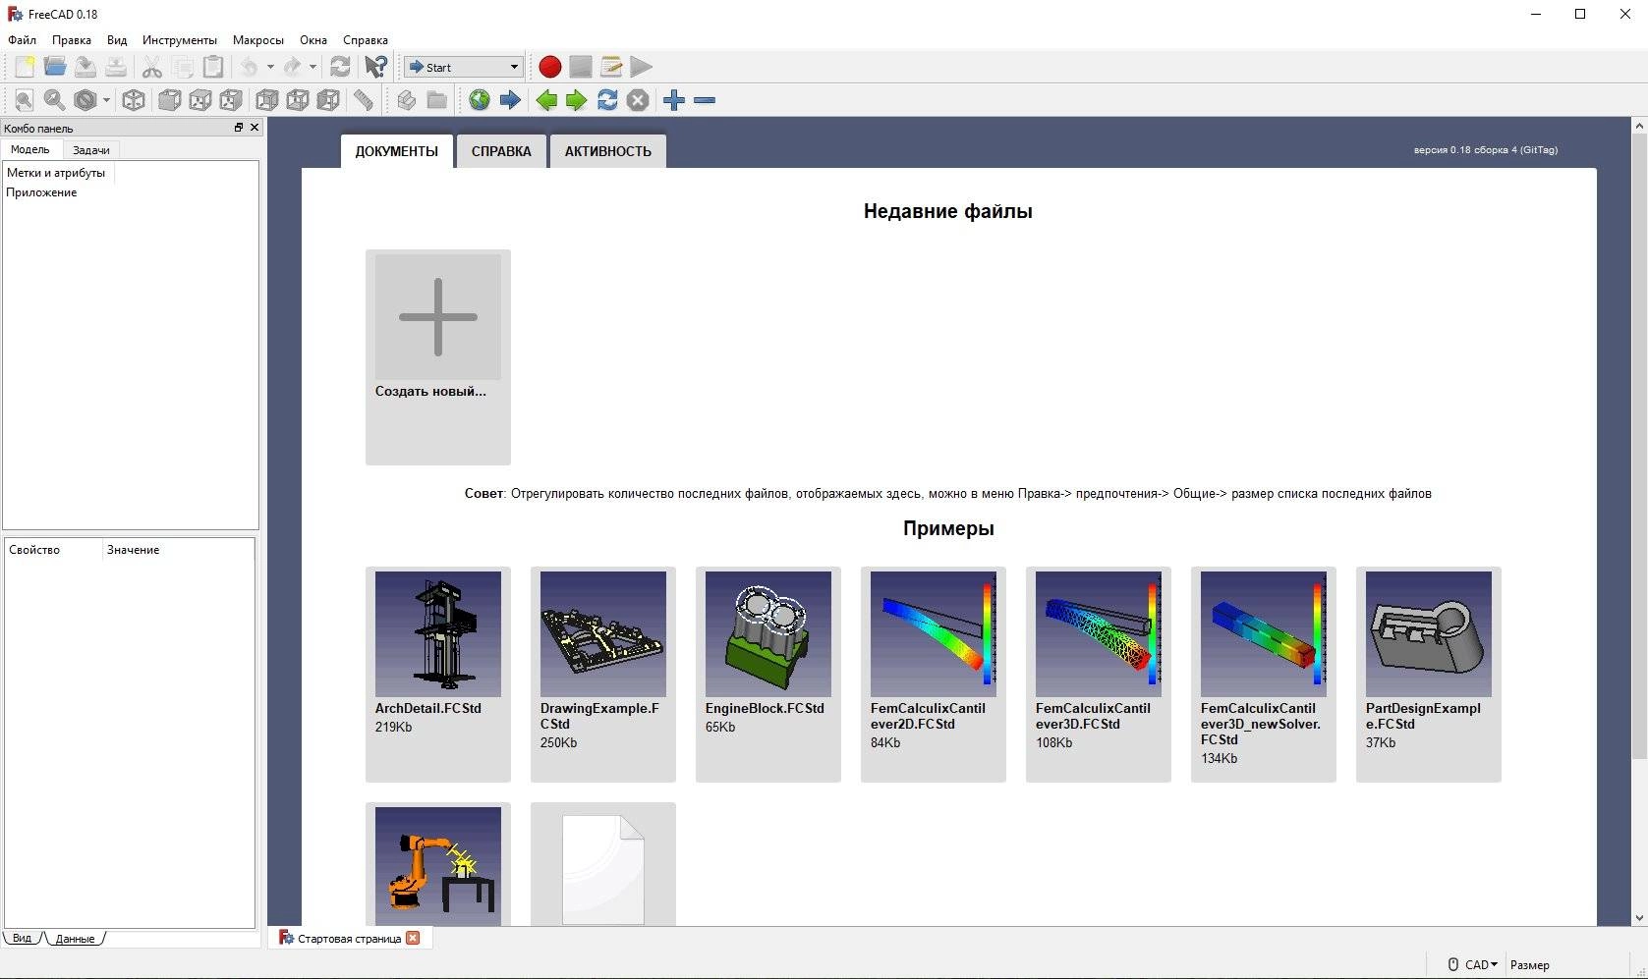The width and height of the screenshot is (1648, 979).
Task: Expand draw style dropdown arrow
Action: pos(106,100)
